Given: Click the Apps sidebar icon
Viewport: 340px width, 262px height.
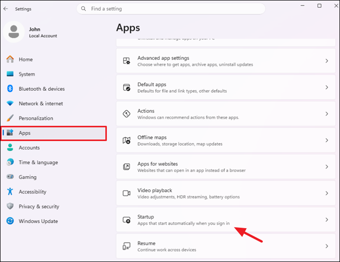Looking at the screenshot, I should click(x=10, y=133).
